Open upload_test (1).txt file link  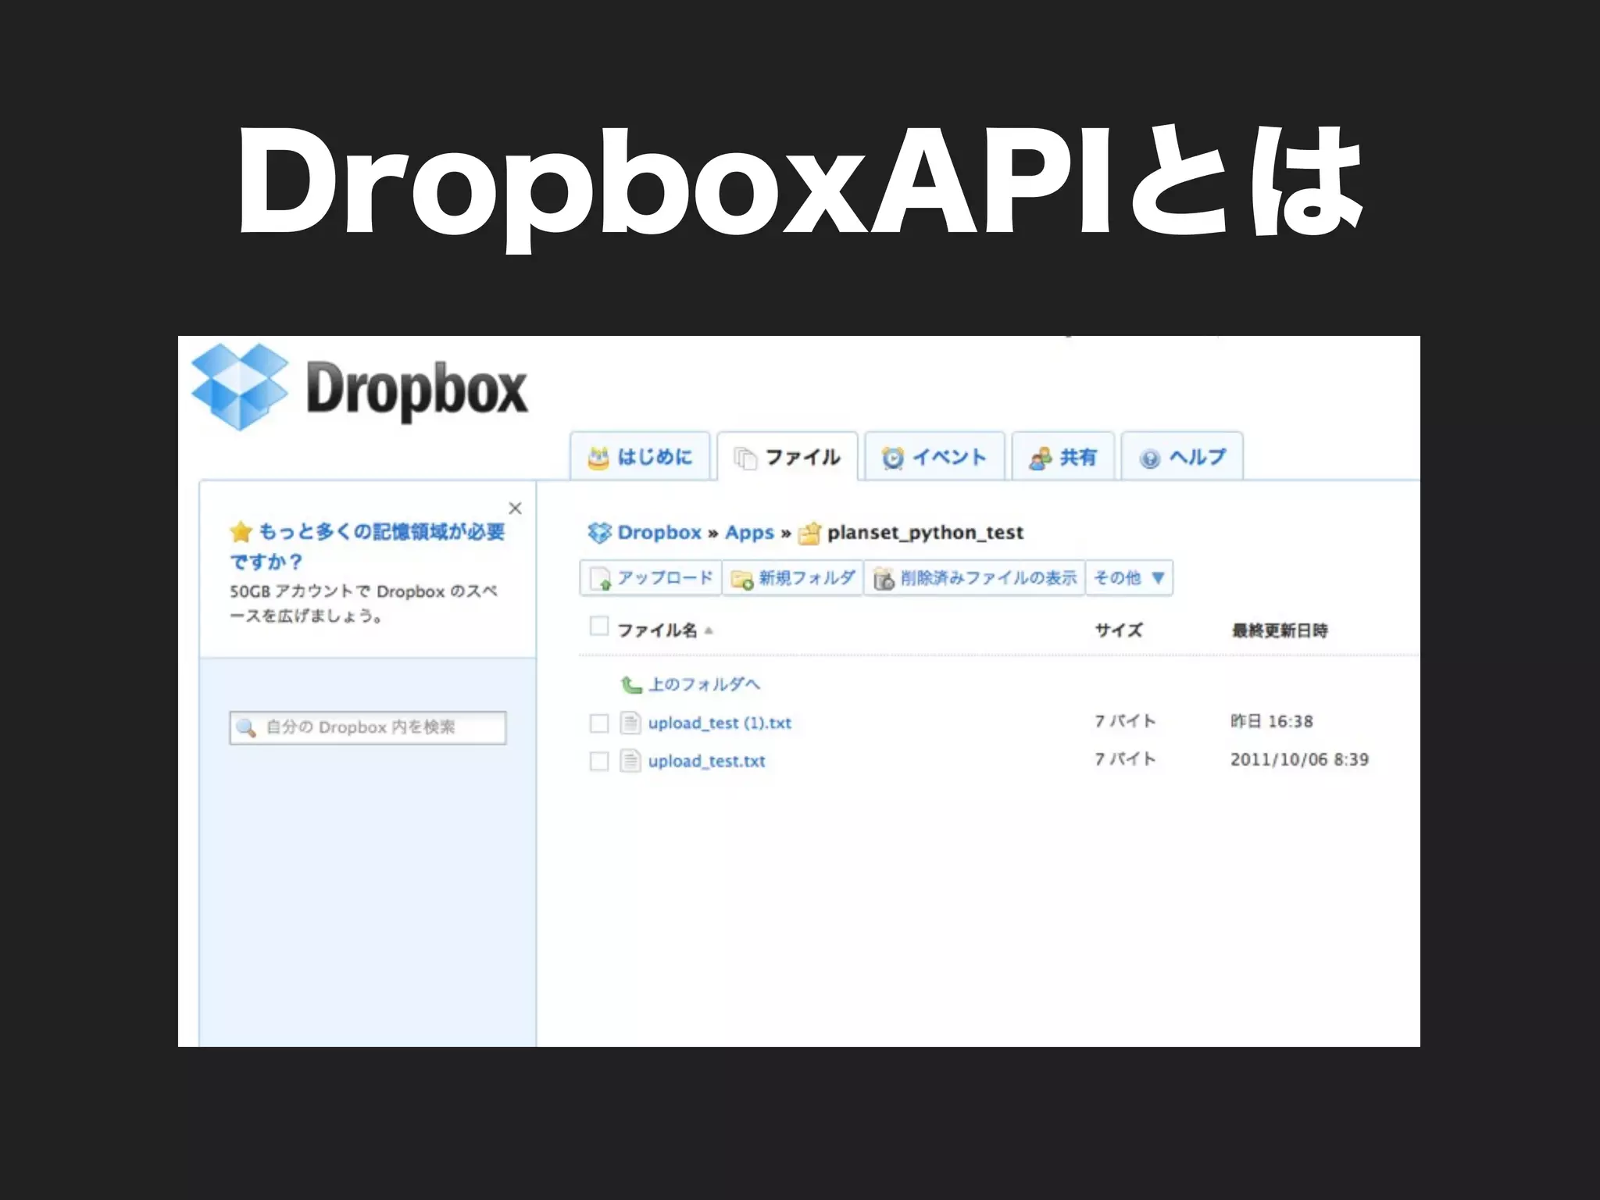pyautogui.click(x=720, y=723)
